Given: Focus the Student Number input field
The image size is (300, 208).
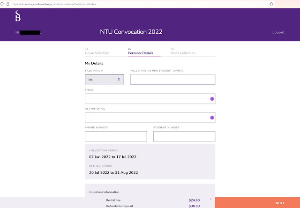Looking at the screenshot, I should 184,136.
